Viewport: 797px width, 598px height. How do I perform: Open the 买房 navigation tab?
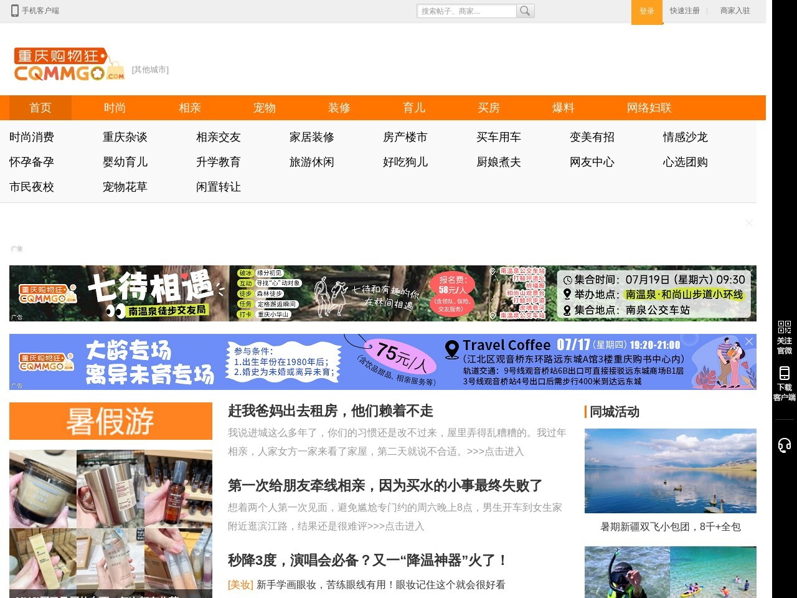489,108
